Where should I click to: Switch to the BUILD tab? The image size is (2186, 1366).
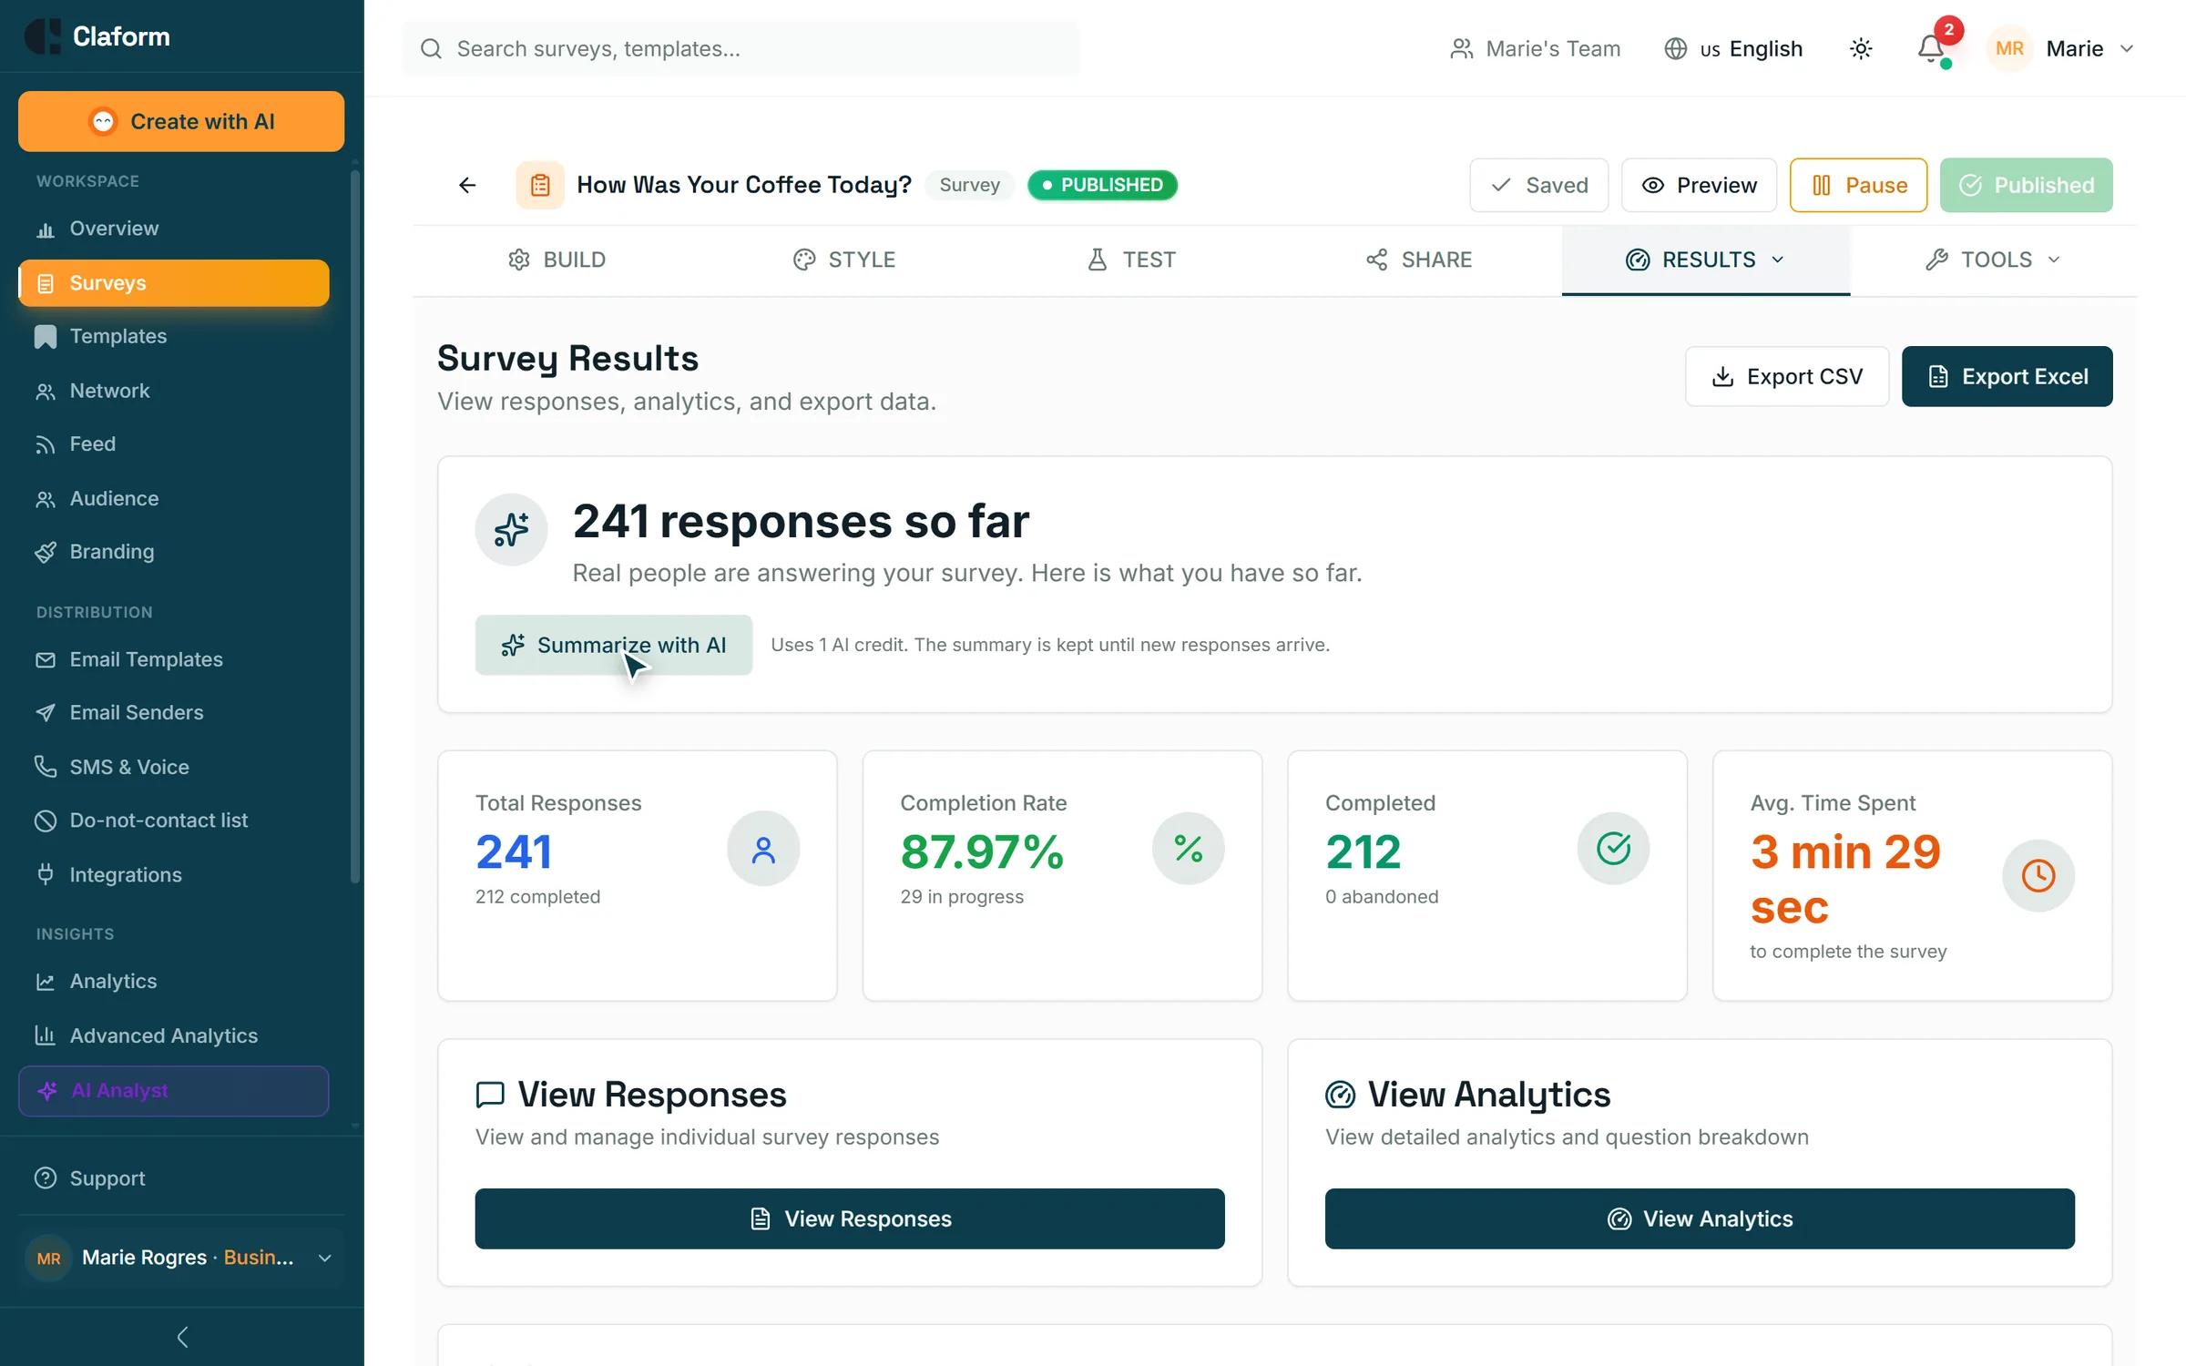557,260
